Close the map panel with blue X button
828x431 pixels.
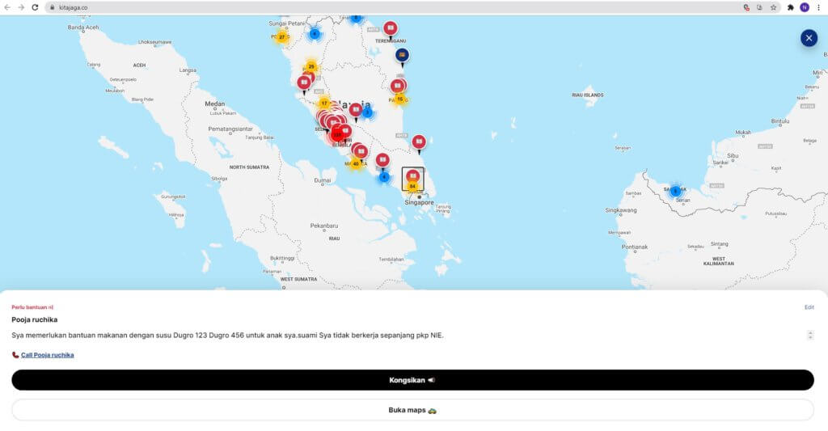click(x=809, y=38)
